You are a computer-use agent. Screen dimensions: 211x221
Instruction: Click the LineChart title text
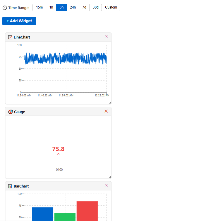point(22,37)
